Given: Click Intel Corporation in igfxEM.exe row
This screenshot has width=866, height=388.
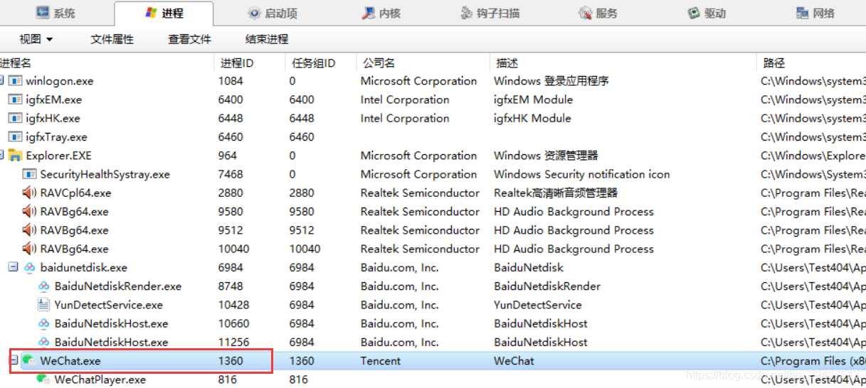Looking at the screenshot, I should coord(405,99).
